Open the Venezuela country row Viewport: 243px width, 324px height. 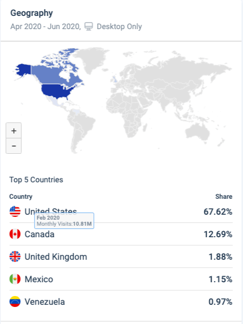(x=121, y=301)
